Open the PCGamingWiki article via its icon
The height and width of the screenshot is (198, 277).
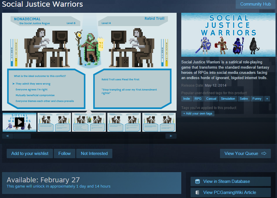[198, 192]
